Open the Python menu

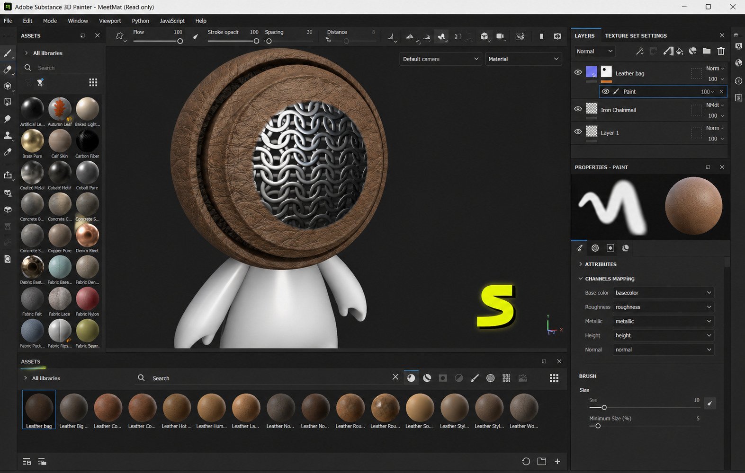pyautogui.click(x=140, y=21)
